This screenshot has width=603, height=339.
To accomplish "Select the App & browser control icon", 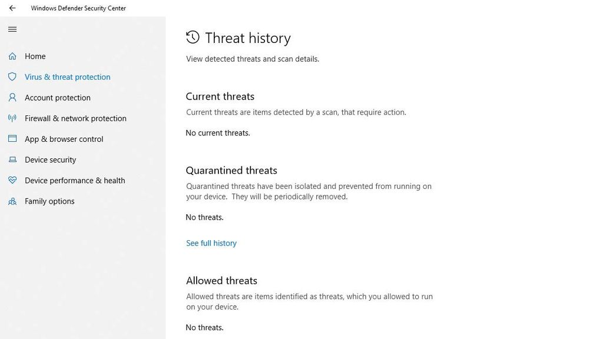I will [x=12, y=138].
